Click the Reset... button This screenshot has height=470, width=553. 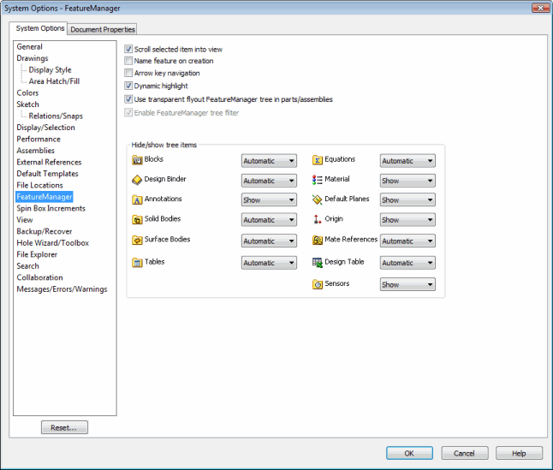pos(64,427)
